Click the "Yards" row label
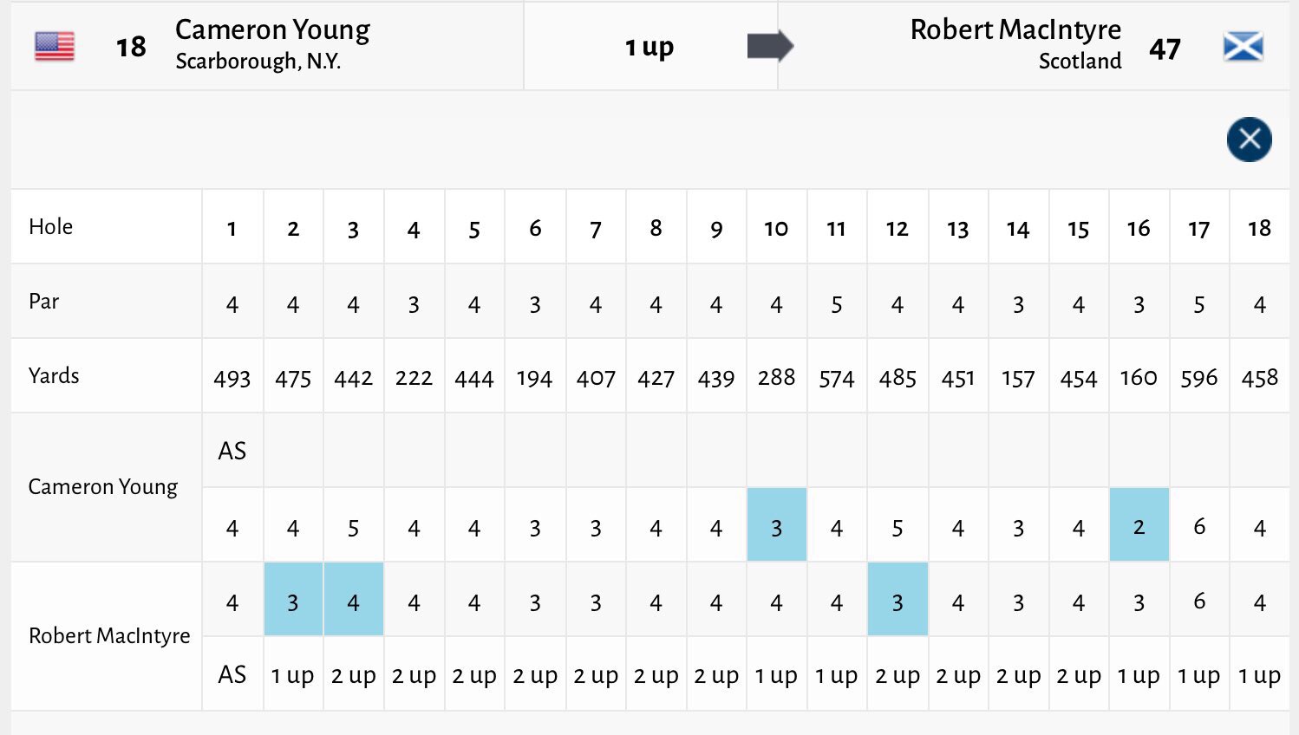Image resolution: width=1299 pixels, height=735 pixels. 54,375
